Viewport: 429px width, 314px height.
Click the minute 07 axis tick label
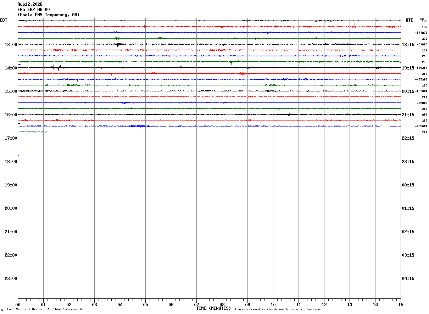pos(196,305)
